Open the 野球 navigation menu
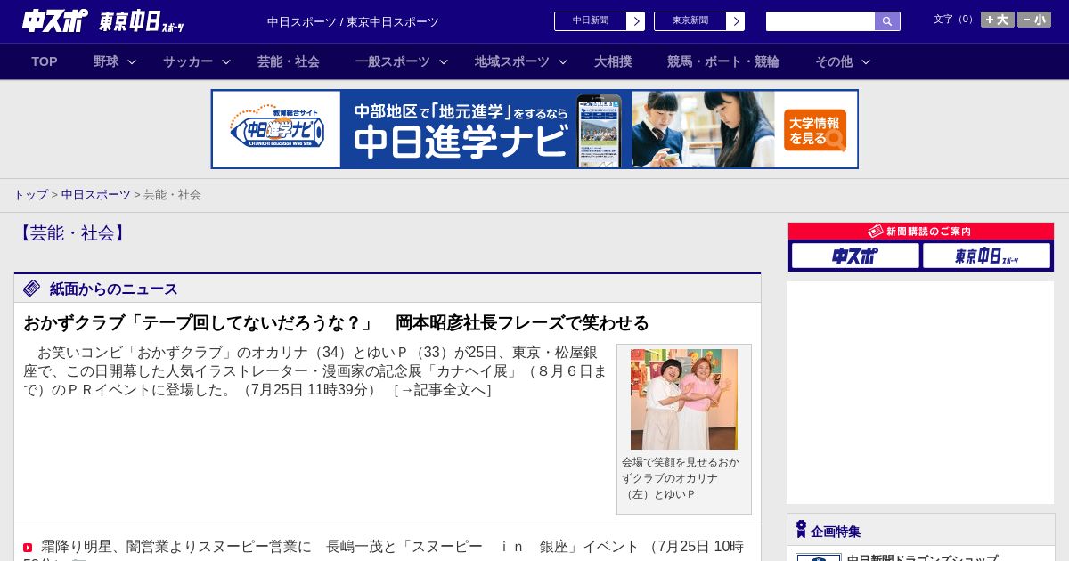Image resolution: width=1069 pixels, height=561 pixels. pos(106,61)
